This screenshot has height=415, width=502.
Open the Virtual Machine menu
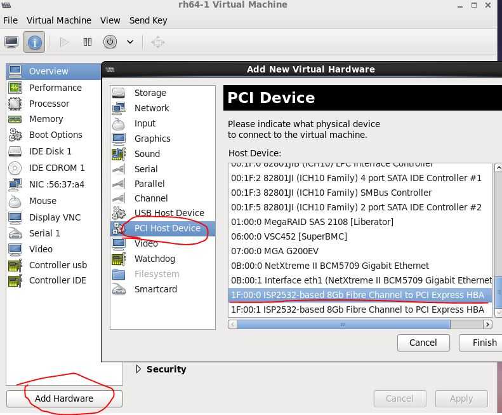[x=59, y=20]
